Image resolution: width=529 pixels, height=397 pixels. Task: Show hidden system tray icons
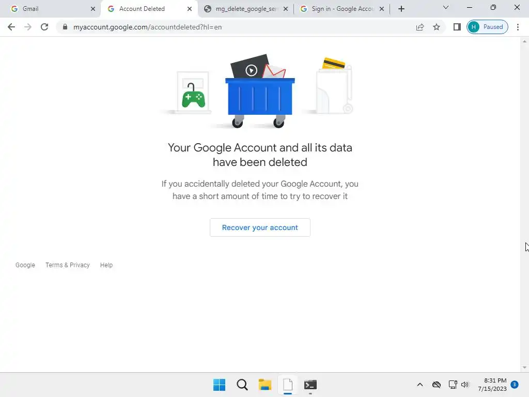[x=419, y=385]
